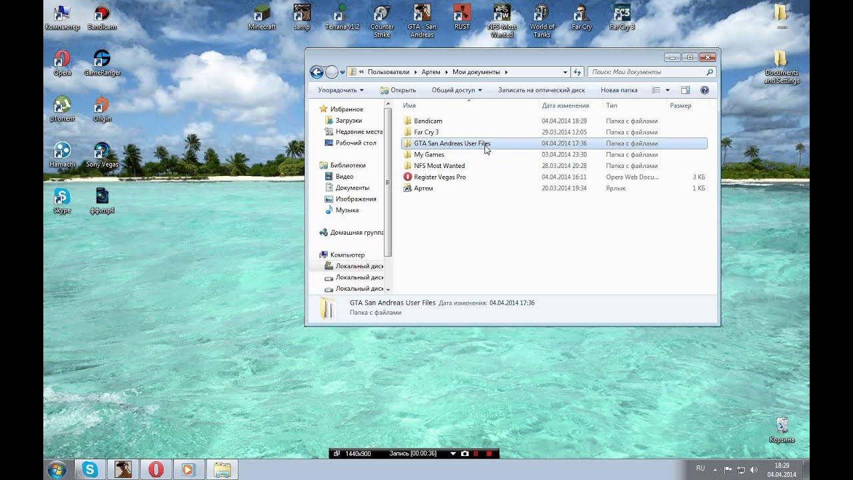Select the Origin desktop icon
The height and width of the screenshot is (480, 853).
point(102,109)
